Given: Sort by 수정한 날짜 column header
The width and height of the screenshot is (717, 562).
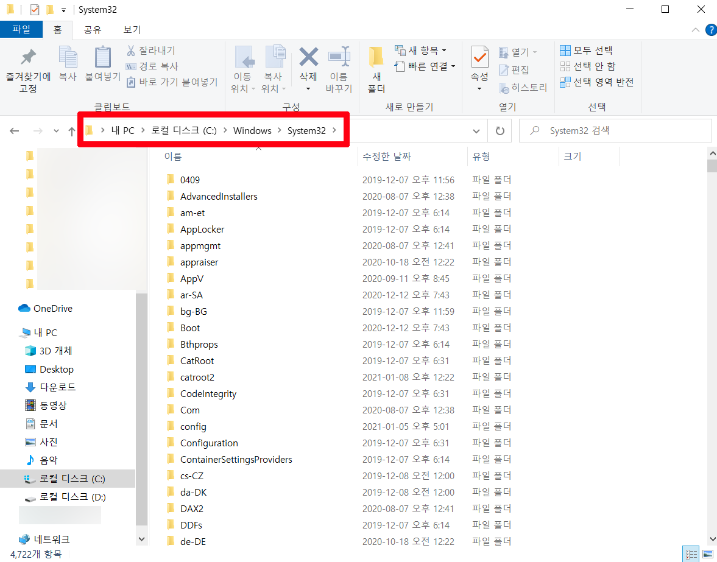Looking at the screenshot, I should coord(387,156).
